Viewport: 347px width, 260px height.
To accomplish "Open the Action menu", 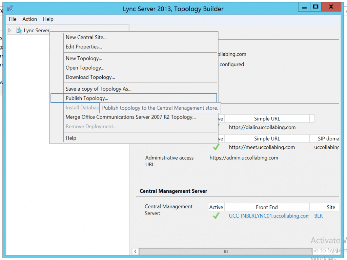I will coord(29,19).
